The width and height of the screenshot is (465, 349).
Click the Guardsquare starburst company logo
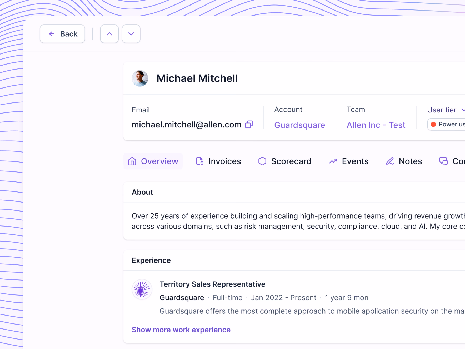(x=142, y=289)
